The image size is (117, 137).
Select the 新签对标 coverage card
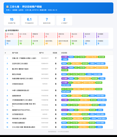[63, 35]
